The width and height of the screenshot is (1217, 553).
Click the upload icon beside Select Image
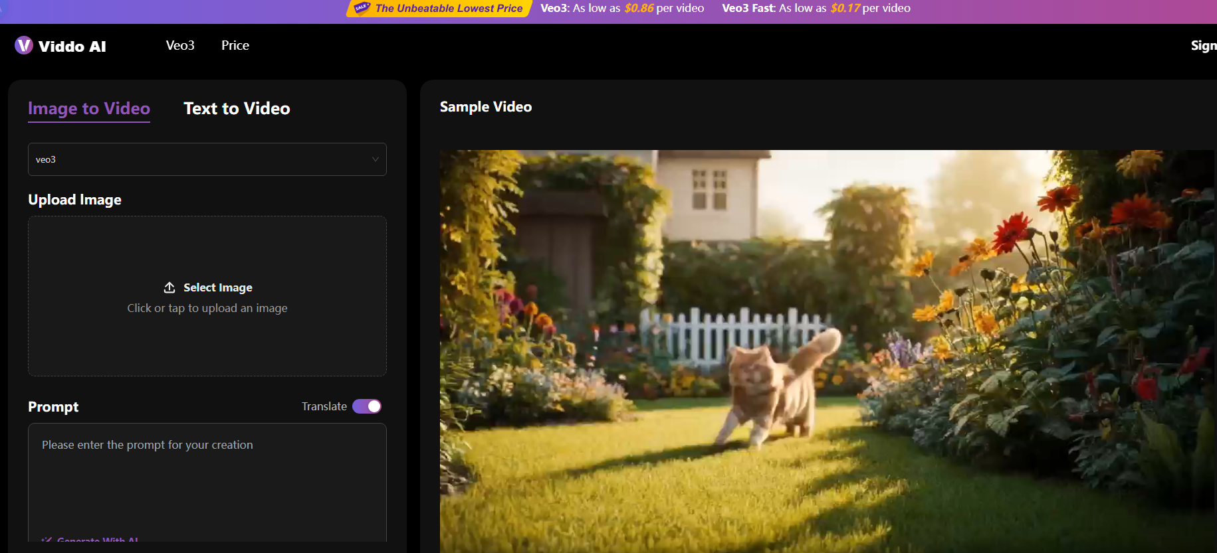pos(169,287)
